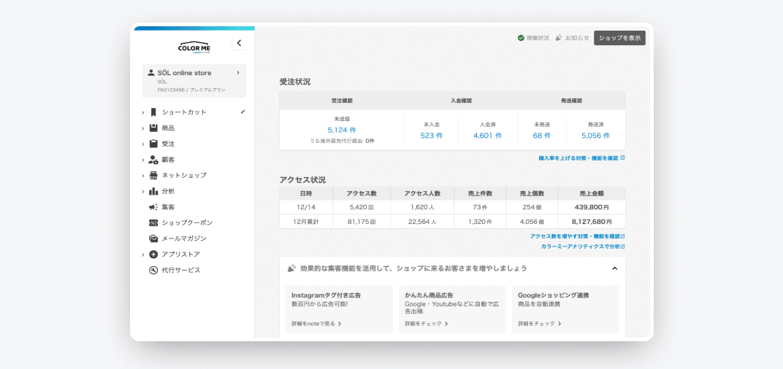Collapse the 効果的な集客機能 promotion panel
Viewport: 783px width, 369px height.
[x=614, y=268]
